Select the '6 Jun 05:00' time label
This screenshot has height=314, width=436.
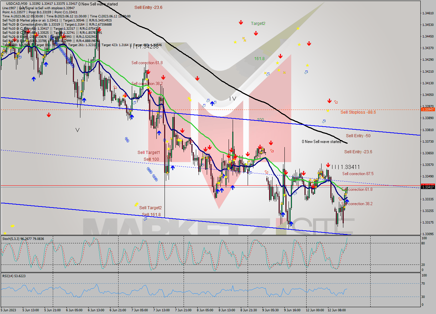coord(74,310)
